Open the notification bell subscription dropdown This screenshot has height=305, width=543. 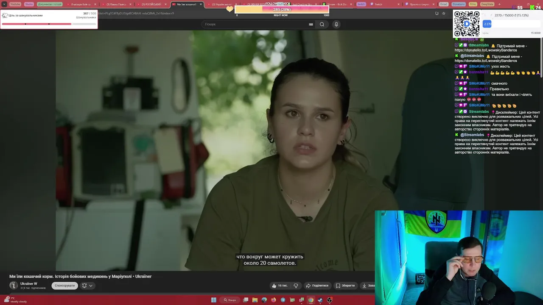(x=87, y=286)
